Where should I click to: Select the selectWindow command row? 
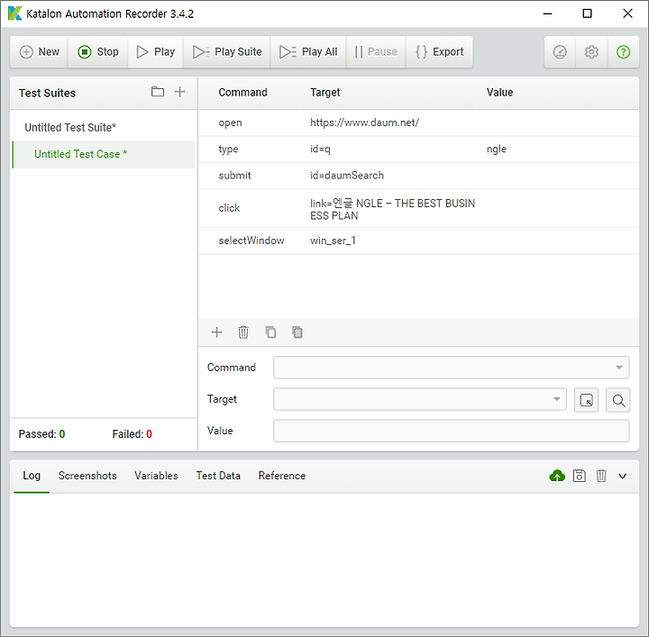point(418,241)
